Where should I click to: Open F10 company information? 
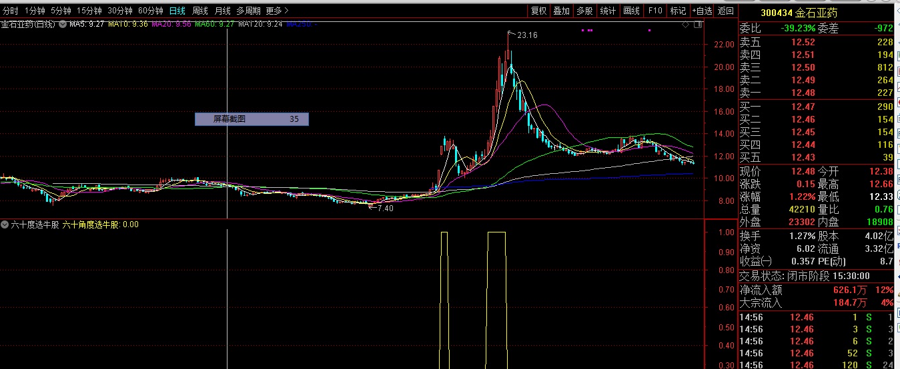(655, 11)
